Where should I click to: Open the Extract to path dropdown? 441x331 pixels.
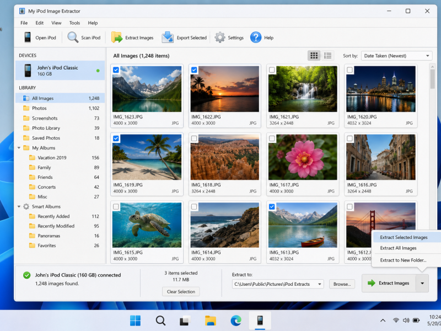278,284
